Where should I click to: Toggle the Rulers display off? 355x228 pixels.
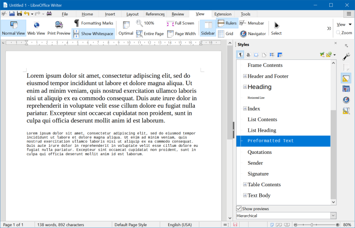click(227, 23)
